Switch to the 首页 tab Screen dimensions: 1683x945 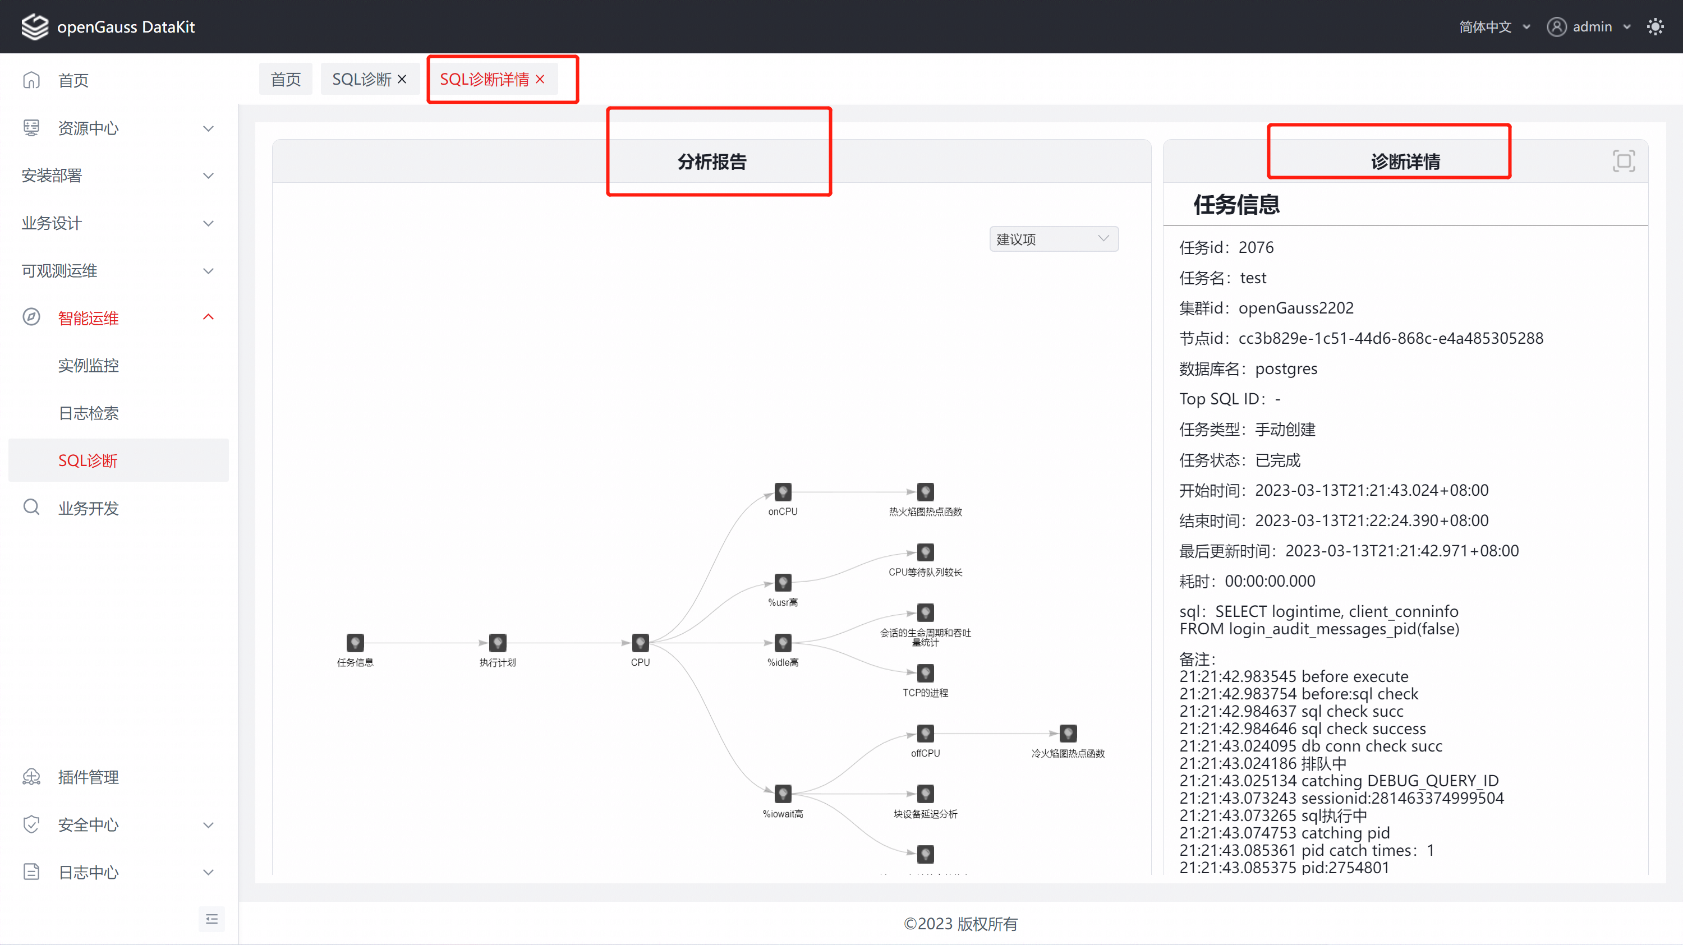(x=286, y=79)
